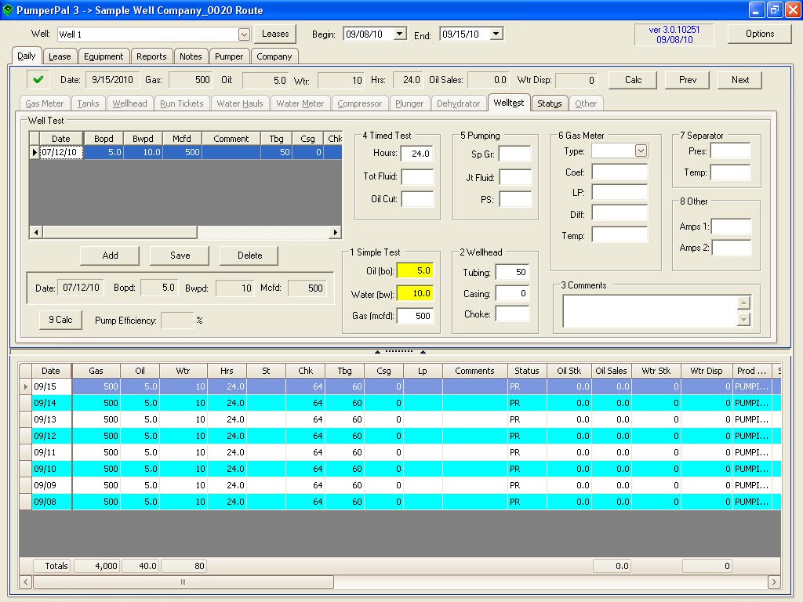Open the Begin date picker dropdown
Viewport: 803px width, 602px height.
click(x=399, y=34)
